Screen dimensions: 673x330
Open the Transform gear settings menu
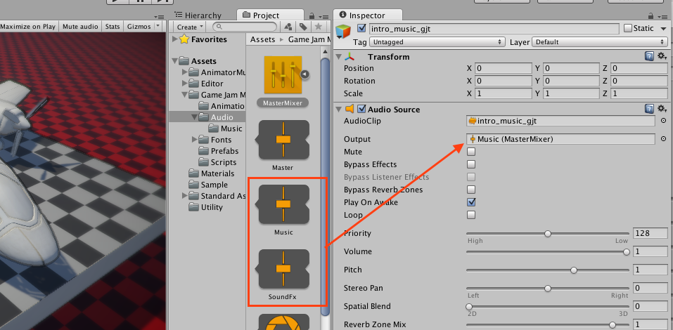[662, 56]
